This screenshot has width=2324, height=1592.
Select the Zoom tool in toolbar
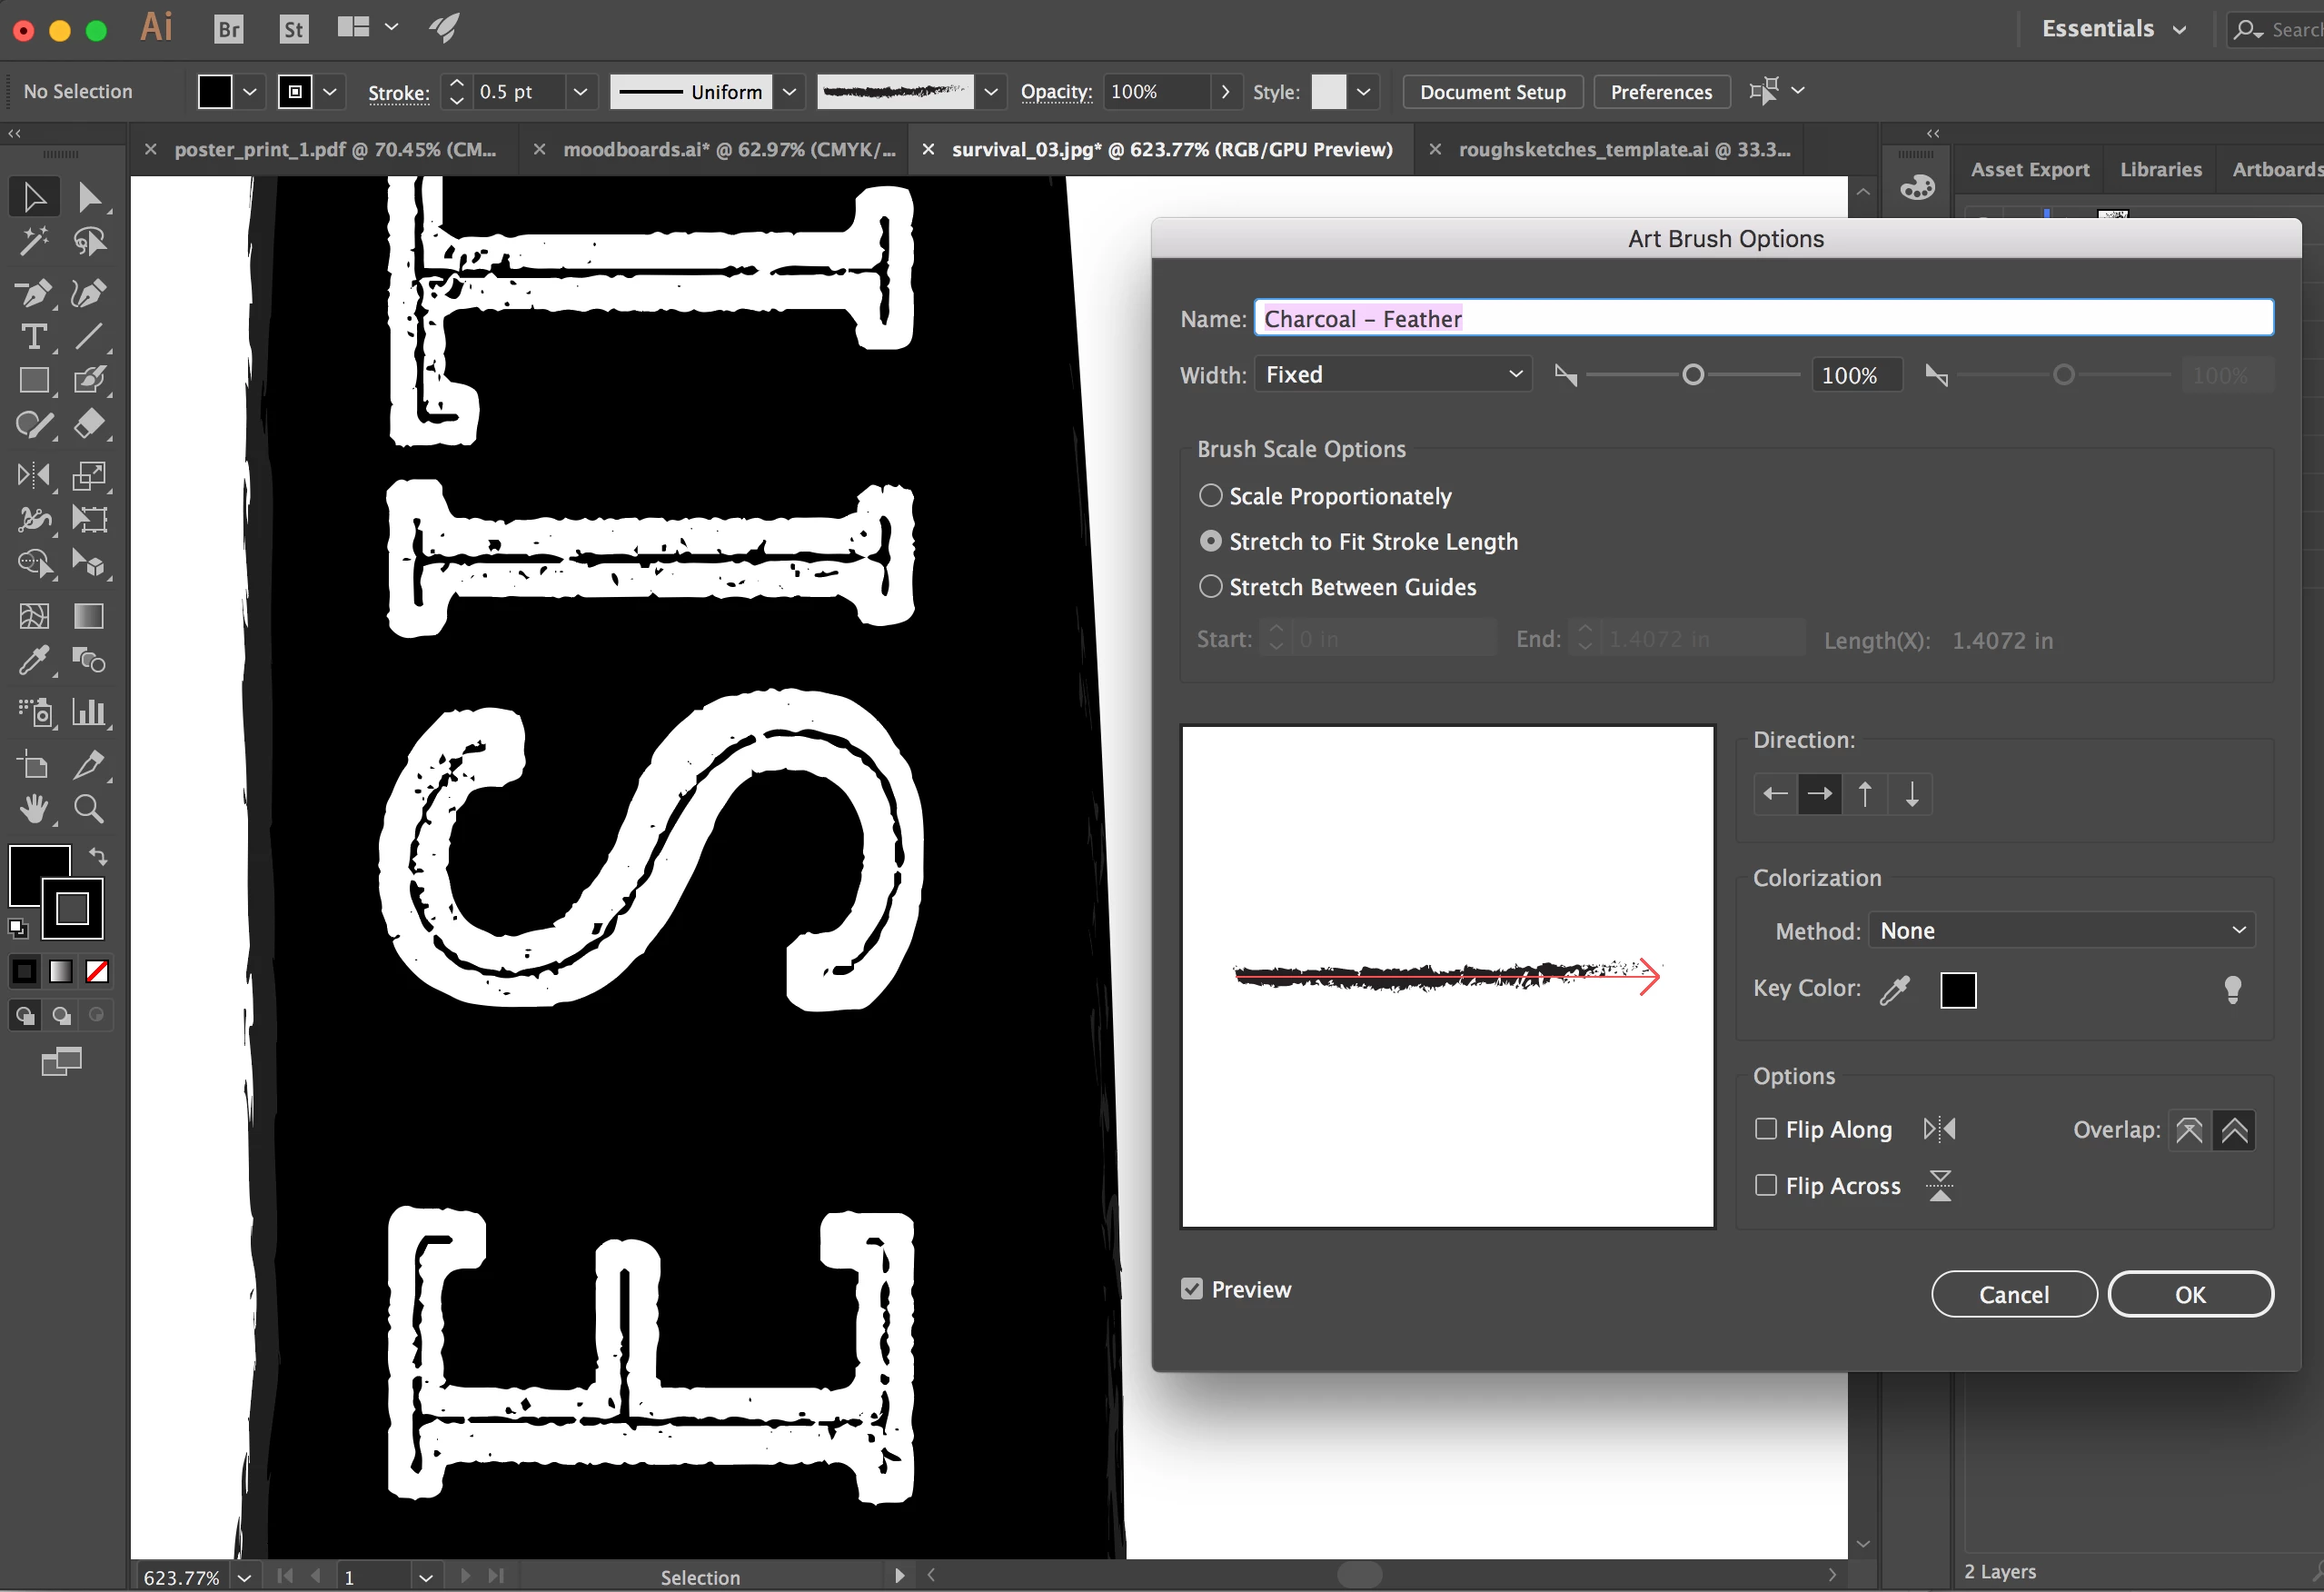(x=89, y=808)
